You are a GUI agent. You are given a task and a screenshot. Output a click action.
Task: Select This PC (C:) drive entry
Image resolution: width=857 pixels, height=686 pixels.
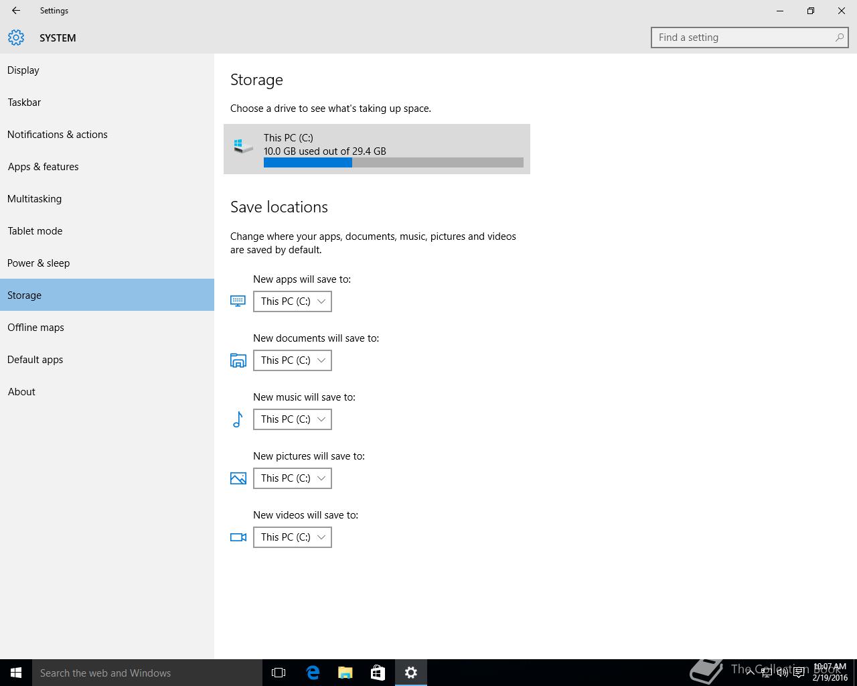377,149
